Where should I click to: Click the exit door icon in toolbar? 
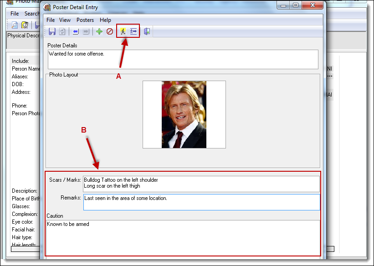pyautogui.click(x=147, y=31)
